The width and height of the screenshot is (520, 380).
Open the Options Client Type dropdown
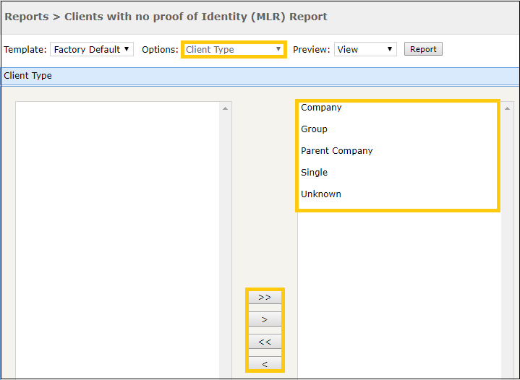click(234, 49)
